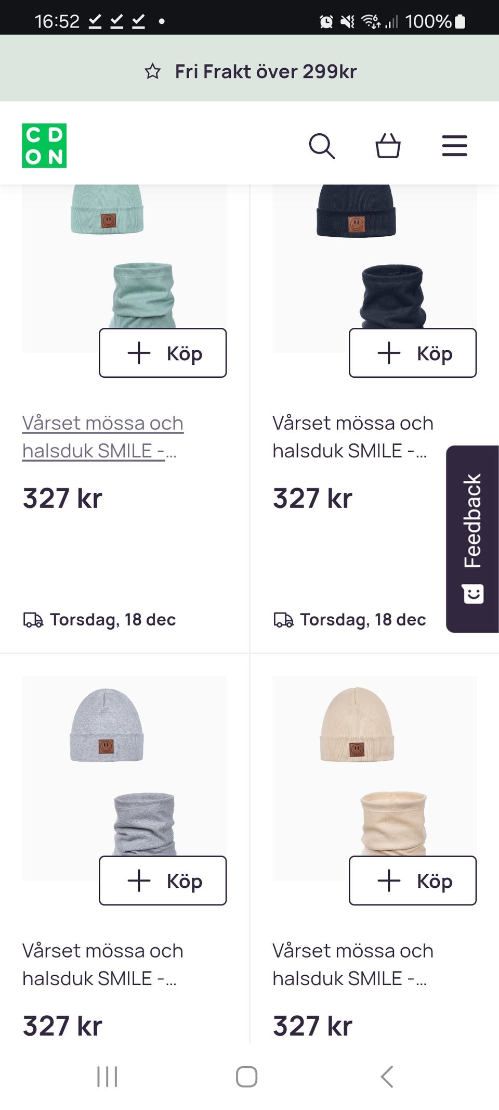This screenshot has height=1110, width=499.
Task: Open the shopping basket
Action: [388, 146]
